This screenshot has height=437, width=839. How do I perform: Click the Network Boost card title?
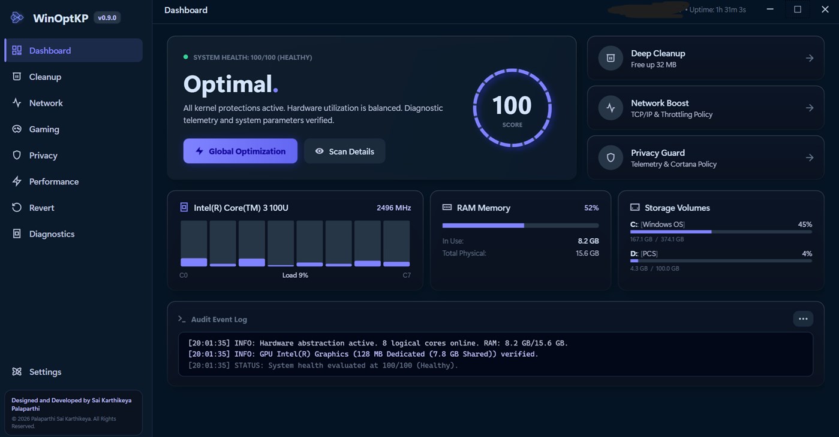[x=660, y=103]
